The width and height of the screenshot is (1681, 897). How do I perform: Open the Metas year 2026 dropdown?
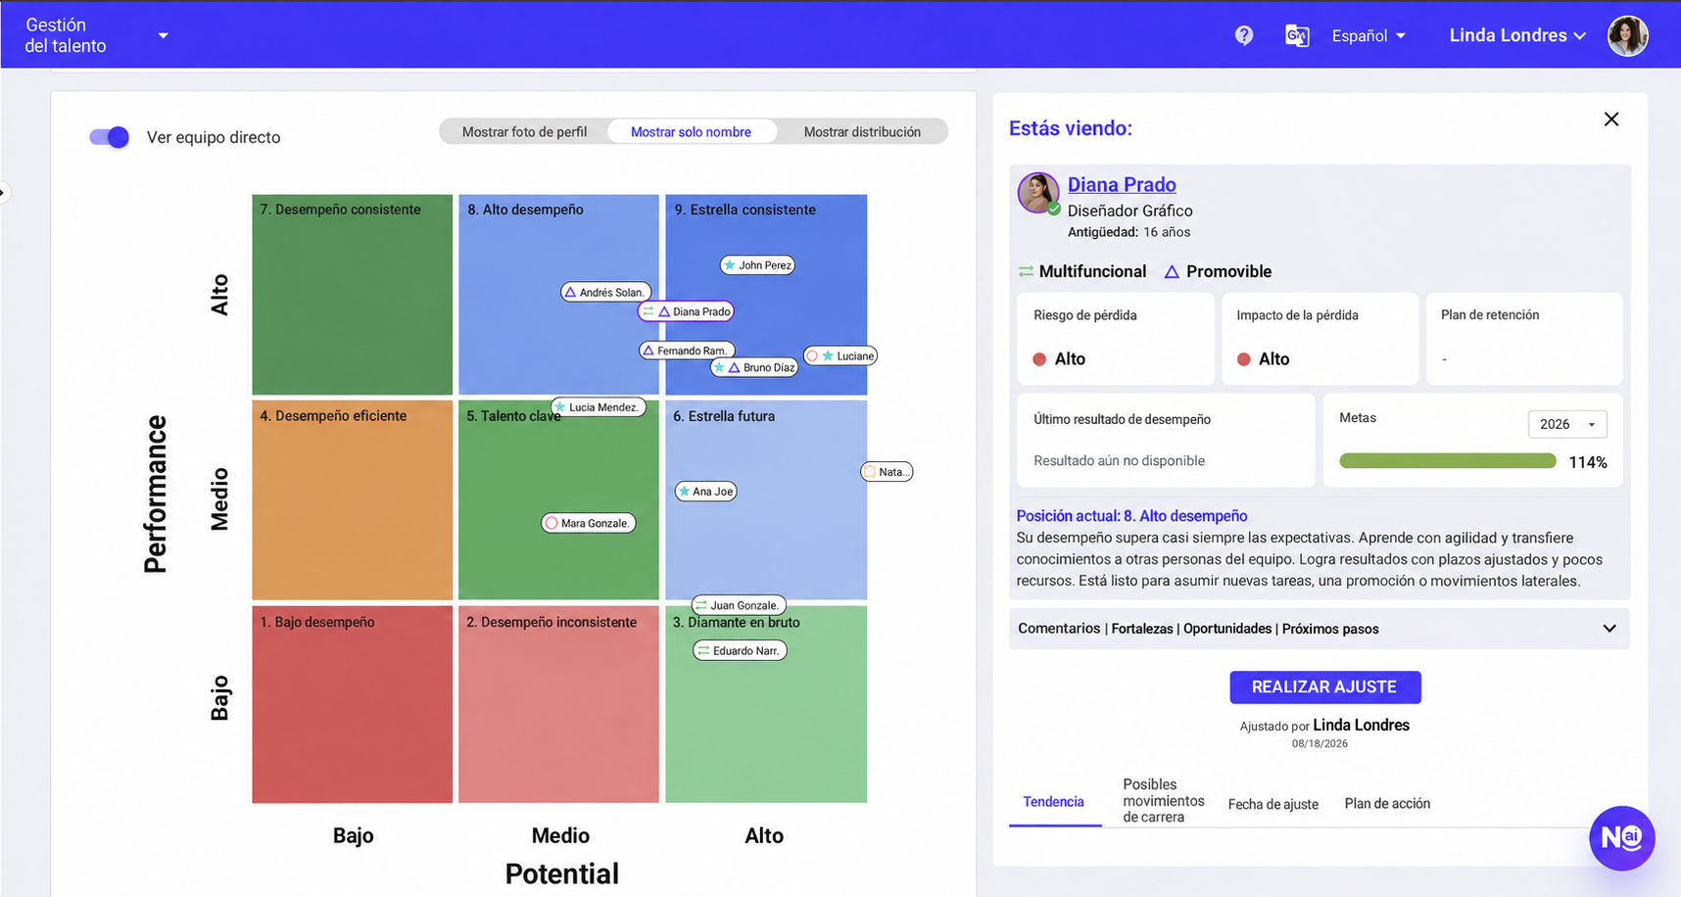tap(1567, 424)
